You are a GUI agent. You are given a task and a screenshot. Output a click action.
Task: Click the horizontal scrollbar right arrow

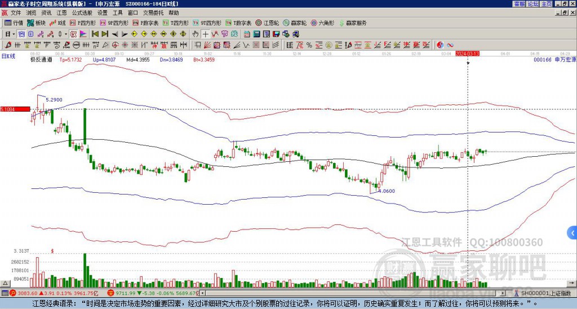[503, 293]
